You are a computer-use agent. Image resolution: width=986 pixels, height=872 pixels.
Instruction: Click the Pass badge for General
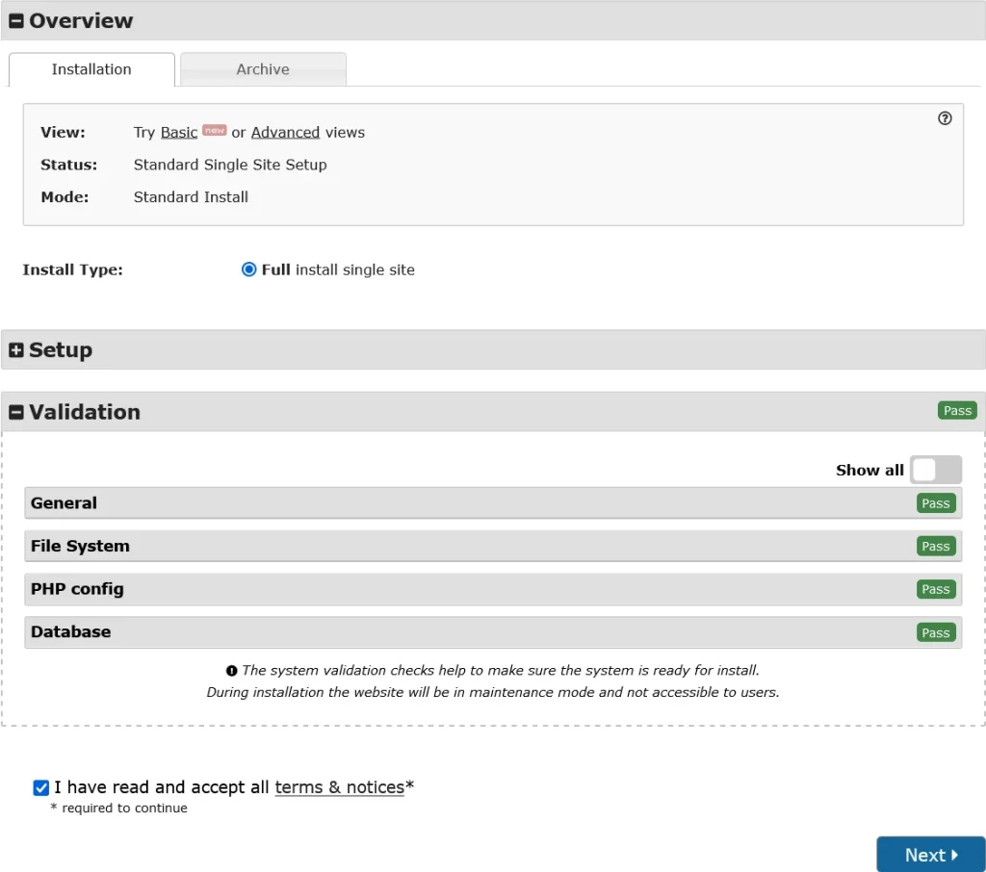coord(935,503)
